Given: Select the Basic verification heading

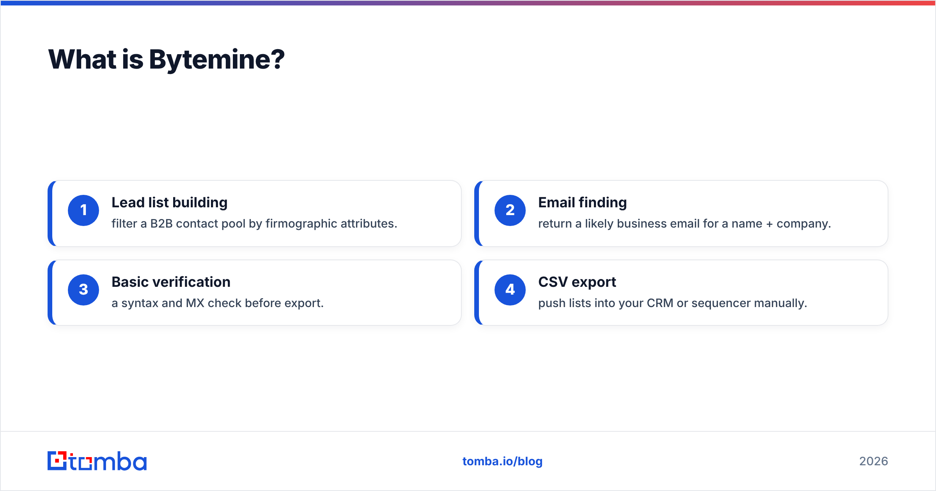Looking at the screenshot, I should [171, 282].
